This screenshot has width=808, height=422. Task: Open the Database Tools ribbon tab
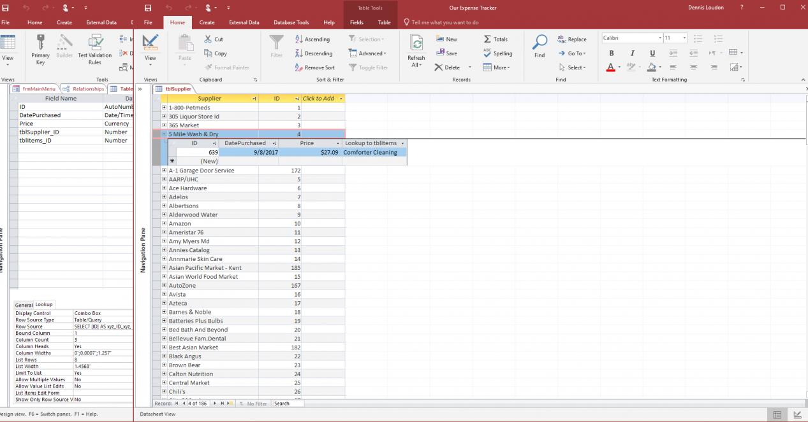[x=291, y=23]
